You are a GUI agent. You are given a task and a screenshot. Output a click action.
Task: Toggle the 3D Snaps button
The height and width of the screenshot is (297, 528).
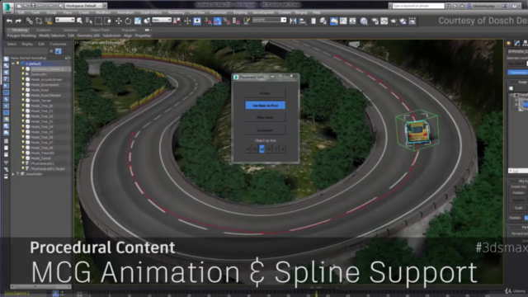coord(208,21)
